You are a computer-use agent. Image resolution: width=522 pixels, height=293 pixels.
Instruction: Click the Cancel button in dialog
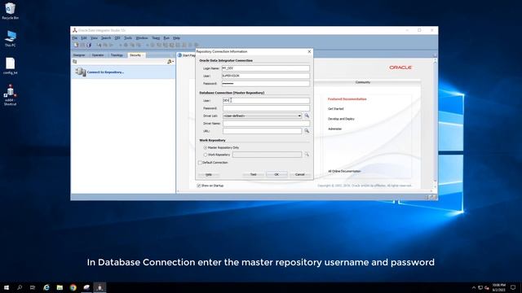300,174
